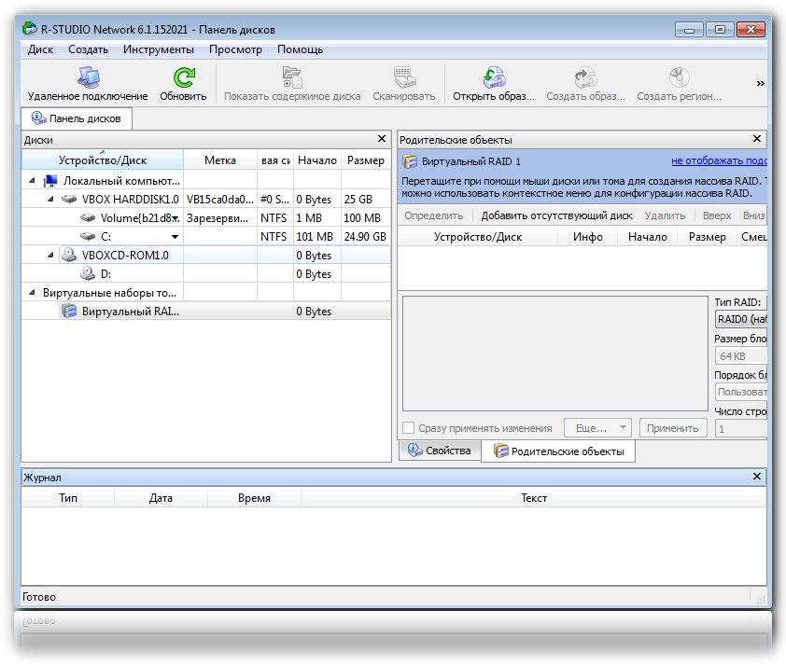Collapse the Виртуальные наборы томов node
The height and width of the screenshot is (666, 786).
coord(34,293)
